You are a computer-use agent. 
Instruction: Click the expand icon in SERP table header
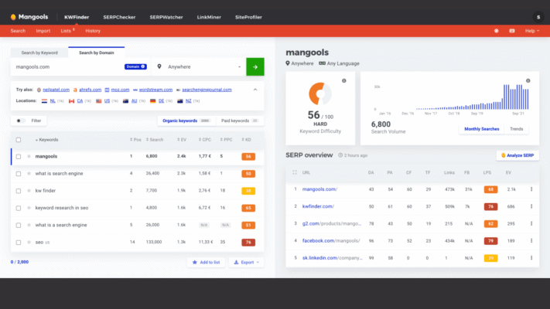coord(295,172)
